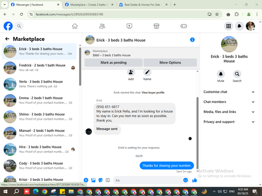Image resolution: width=262 pixels, height=196 pixels.
Task: Open the Windows Start menu
Action: [5, 192]
